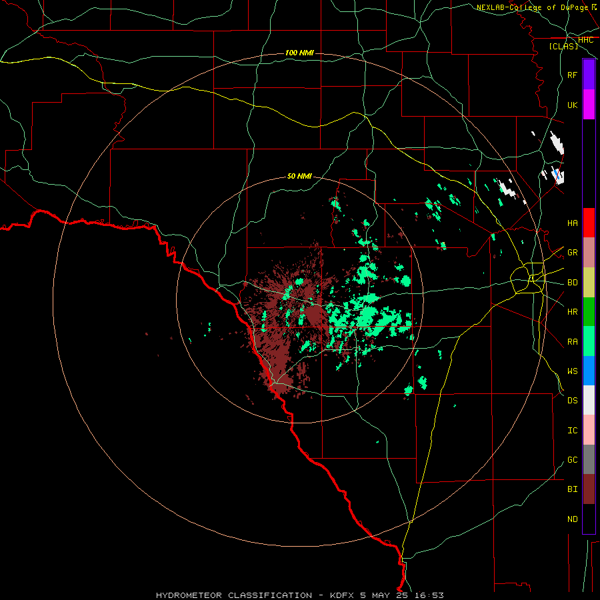Viewport: 600px width, 600px height.
Task: Select the red HA color swatch
Action: (x=589, y=223)
